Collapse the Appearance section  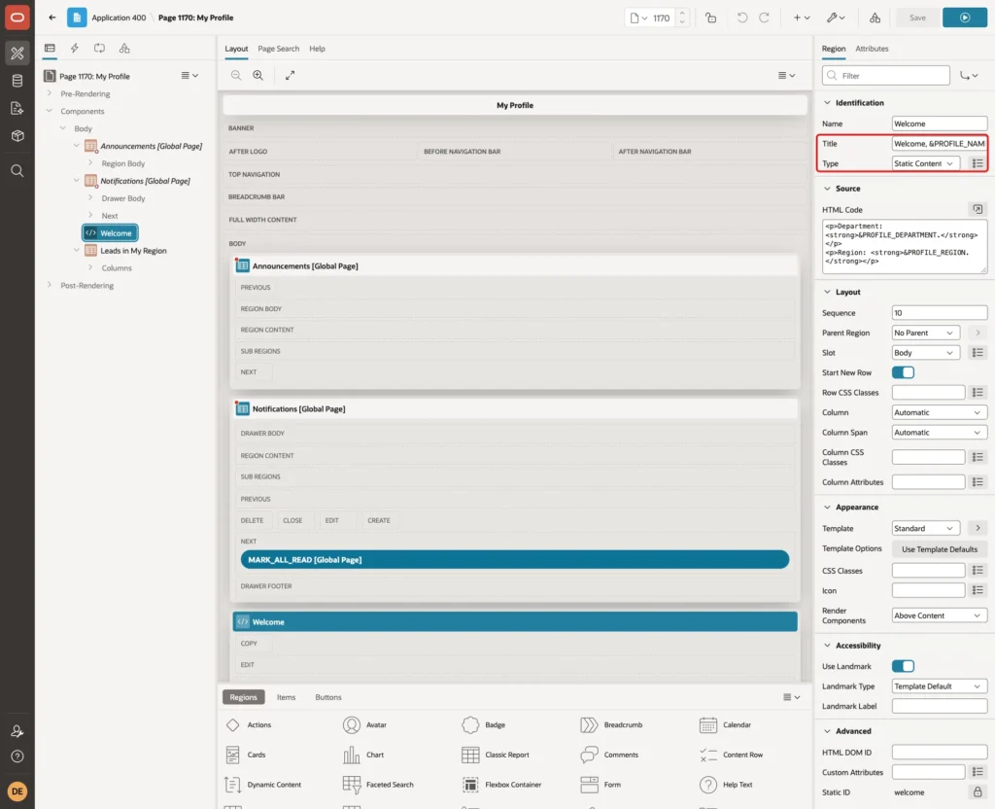(827, 508)
